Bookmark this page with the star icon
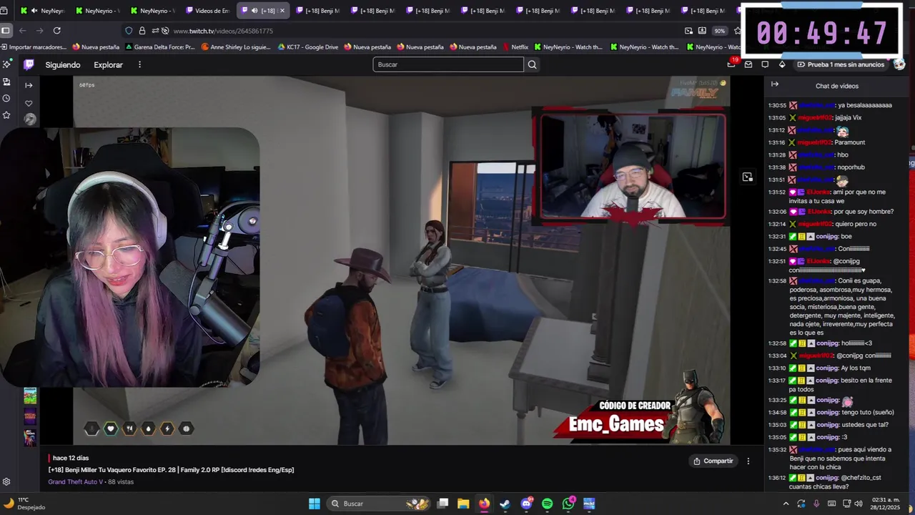Image resolution: width=915 pixels, height=515 pixels. tap(738, 31)
